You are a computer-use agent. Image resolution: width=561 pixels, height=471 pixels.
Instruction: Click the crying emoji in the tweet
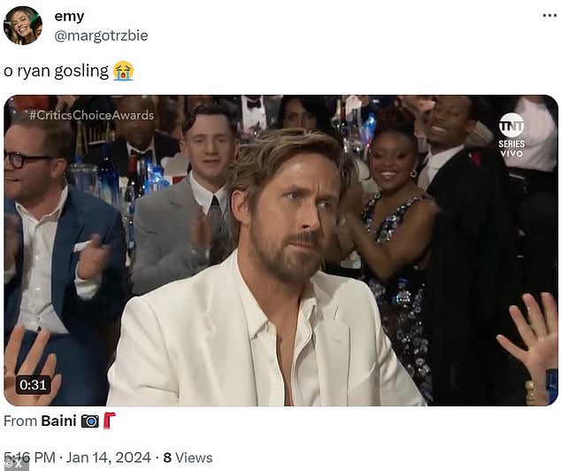(x=123, y=71)
